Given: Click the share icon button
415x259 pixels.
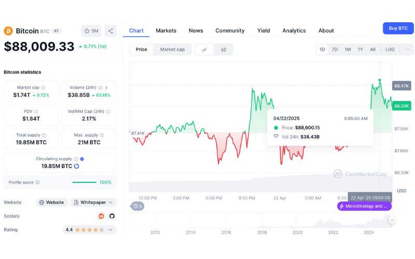Looking at the screenshot, I should 110,31.
